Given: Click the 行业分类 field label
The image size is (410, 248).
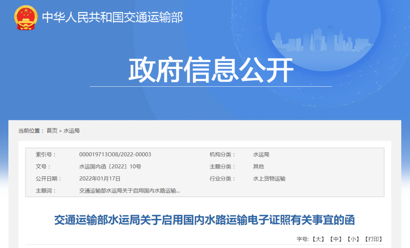Looking at the screenshot, I should 222,179.
